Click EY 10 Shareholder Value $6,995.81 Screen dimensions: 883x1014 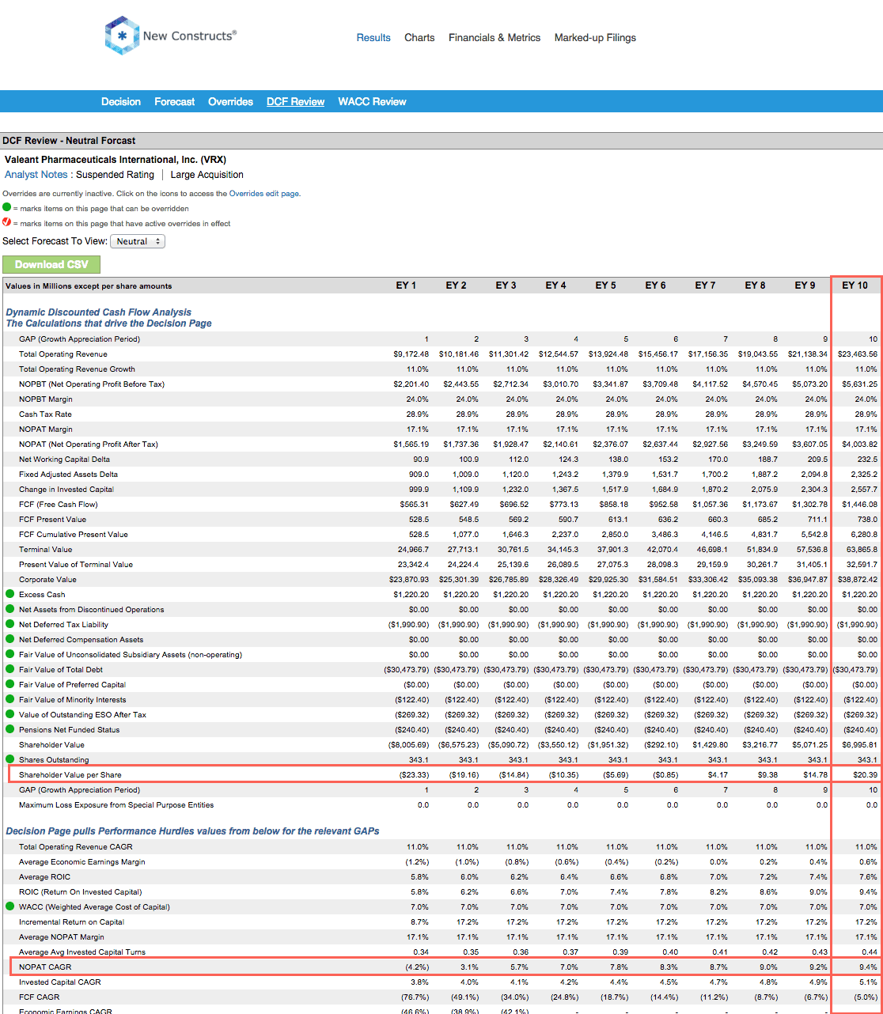pyautogui.click(x=860, y=744)
